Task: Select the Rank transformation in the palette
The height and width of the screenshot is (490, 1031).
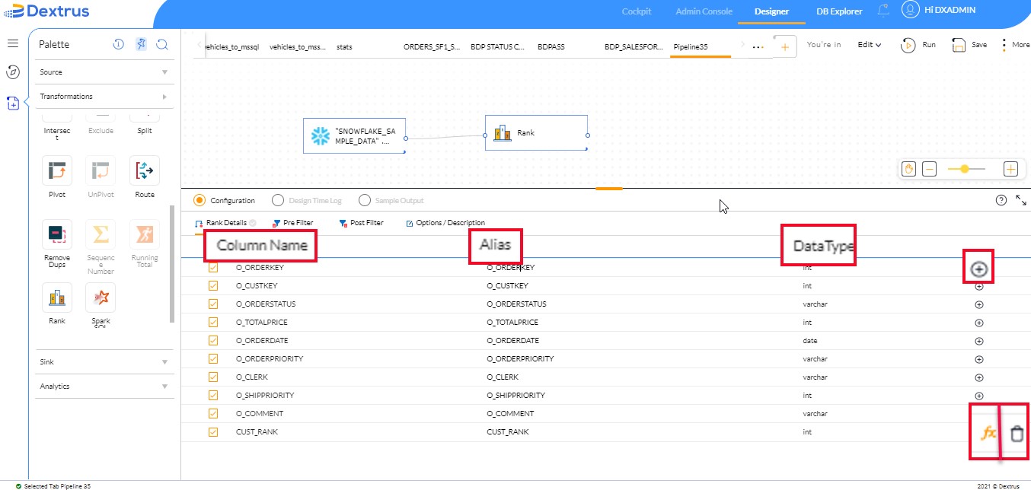Action: (x=57, y=297)
